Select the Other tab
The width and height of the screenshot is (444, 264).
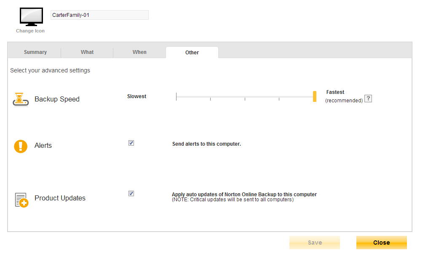192,52
